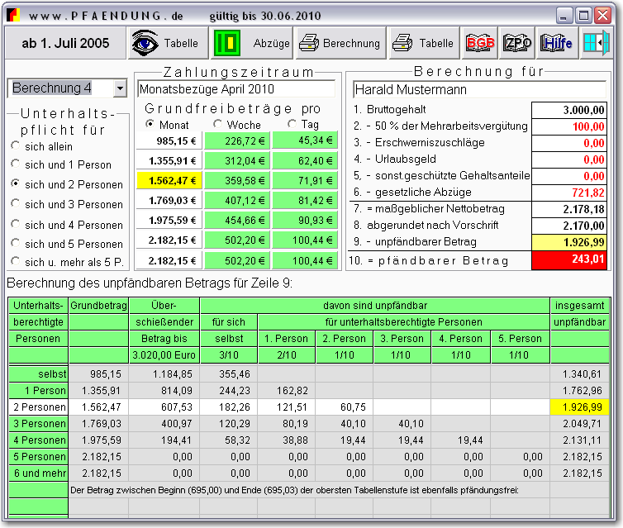The image size is (623, 528).
Task: Click the 'selbst' row header
Action: pos(38,373)
